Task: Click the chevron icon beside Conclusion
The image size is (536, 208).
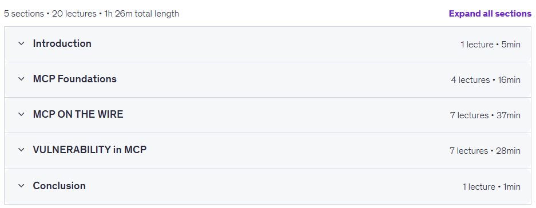Action: [x=21, y=186]
